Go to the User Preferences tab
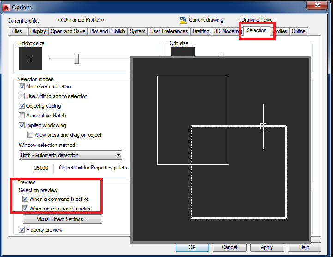Image resolution: width=333 pixels, height=257 pixels. click(169, 31)
